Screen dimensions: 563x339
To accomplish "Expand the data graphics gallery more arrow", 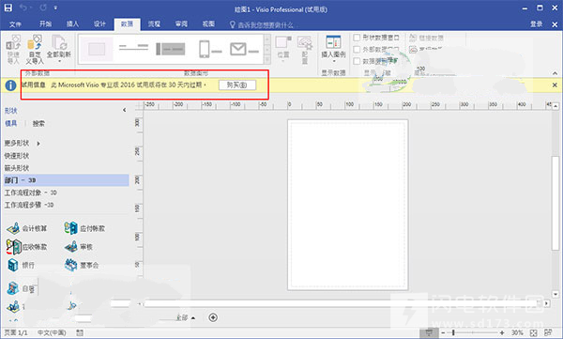I will pyautogui.click(x=267, y=60).
